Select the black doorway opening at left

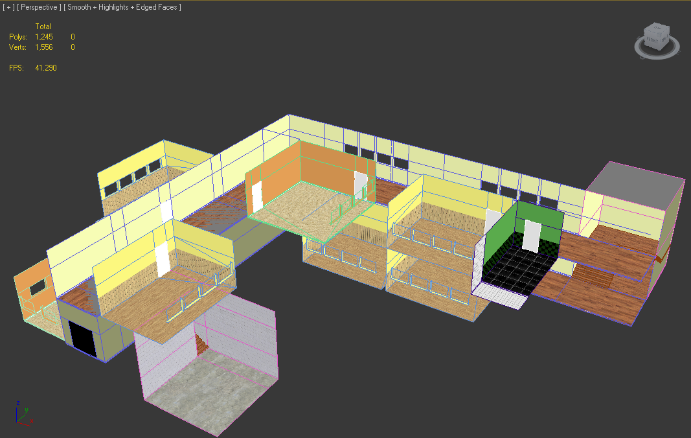tap(82, 337)
